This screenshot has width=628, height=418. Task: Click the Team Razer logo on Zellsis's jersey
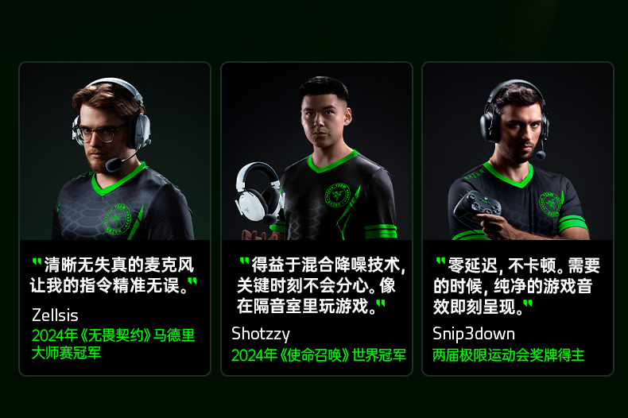pos(117,219)
